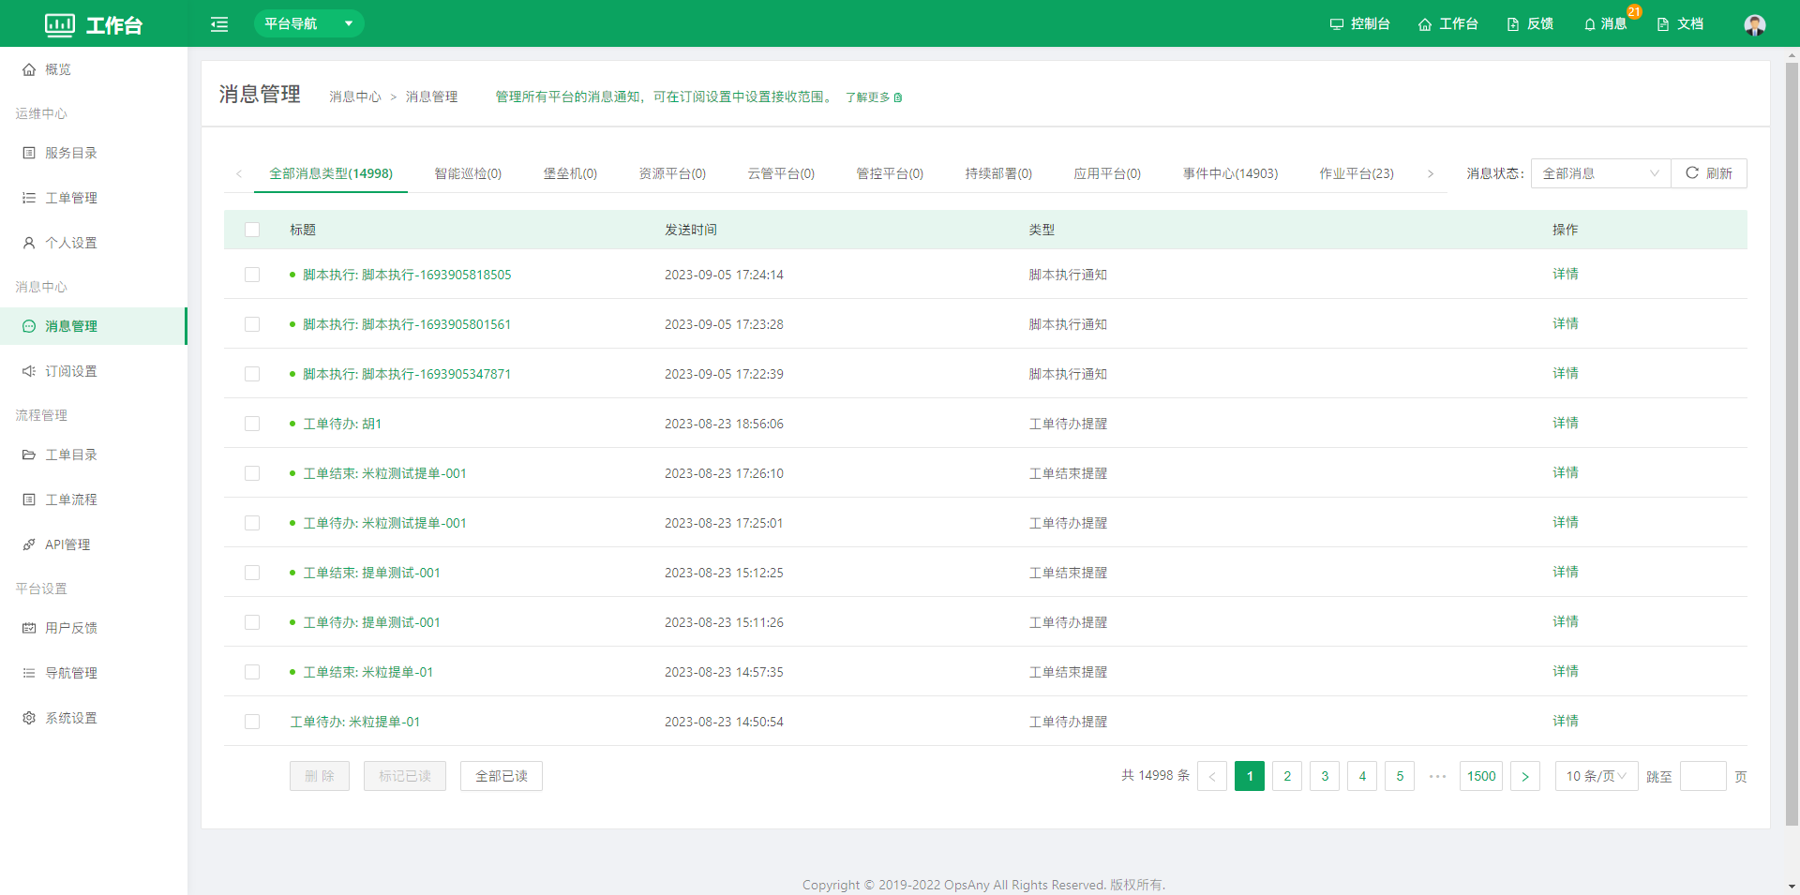1800x895 pixels.
Task: Toggle the select-all checkbox in table header
Action: pyautogui.click(x=252, y=230)
